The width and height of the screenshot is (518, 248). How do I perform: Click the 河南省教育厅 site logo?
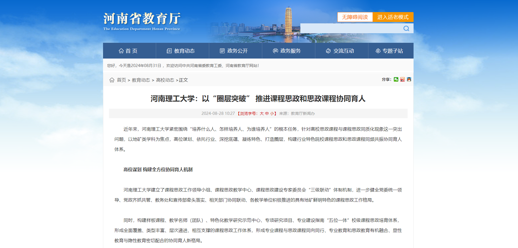142,21
